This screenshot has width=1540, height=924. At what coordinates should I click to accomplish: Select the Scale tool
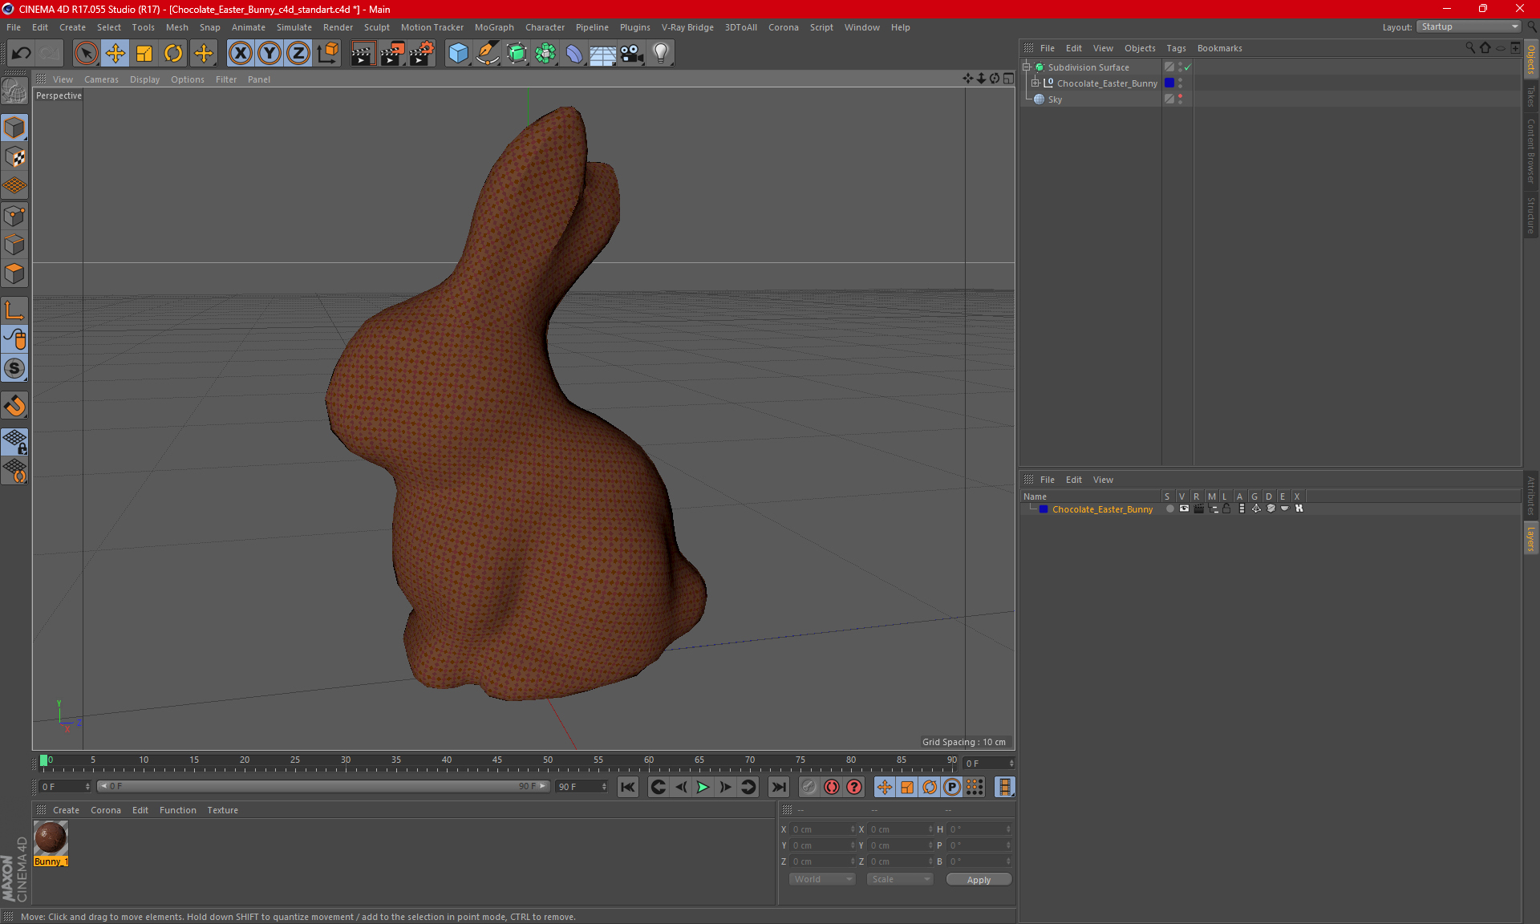pyautogui.click(x=144, y=54)
